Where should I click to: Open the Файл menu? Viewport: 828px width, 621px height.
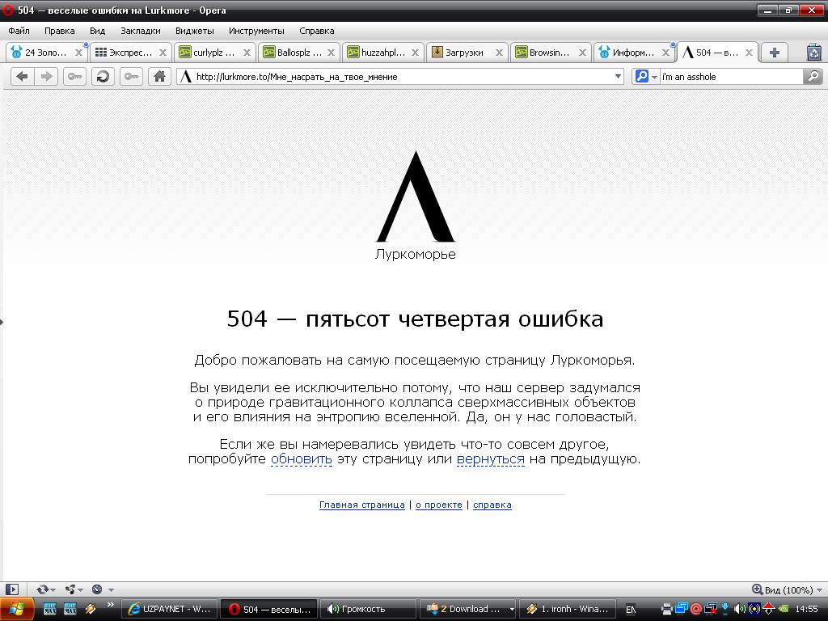point(19,31)
